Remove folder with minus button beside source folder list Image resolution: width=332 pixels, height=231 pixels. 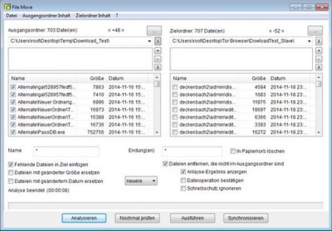[158, 59]
